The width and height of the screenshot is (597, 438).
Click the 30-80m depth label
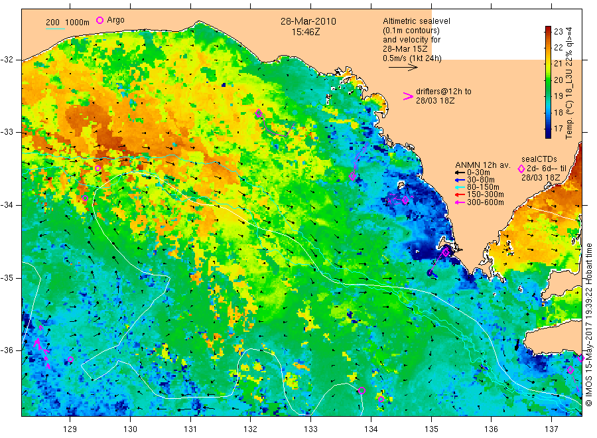click(x=481, y=180)
